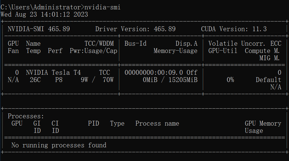Click the NVIDIA-SMI 465.89 version text

click(x=39, y=29)
